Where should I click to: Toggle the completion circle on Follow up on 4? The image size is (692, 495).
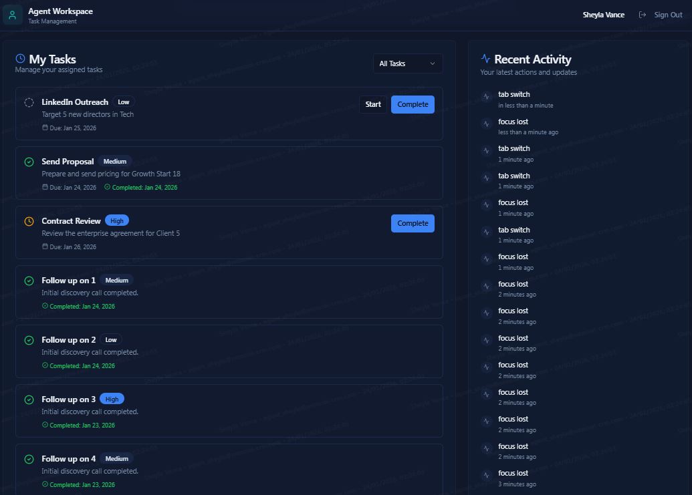[x=29, y=459]
